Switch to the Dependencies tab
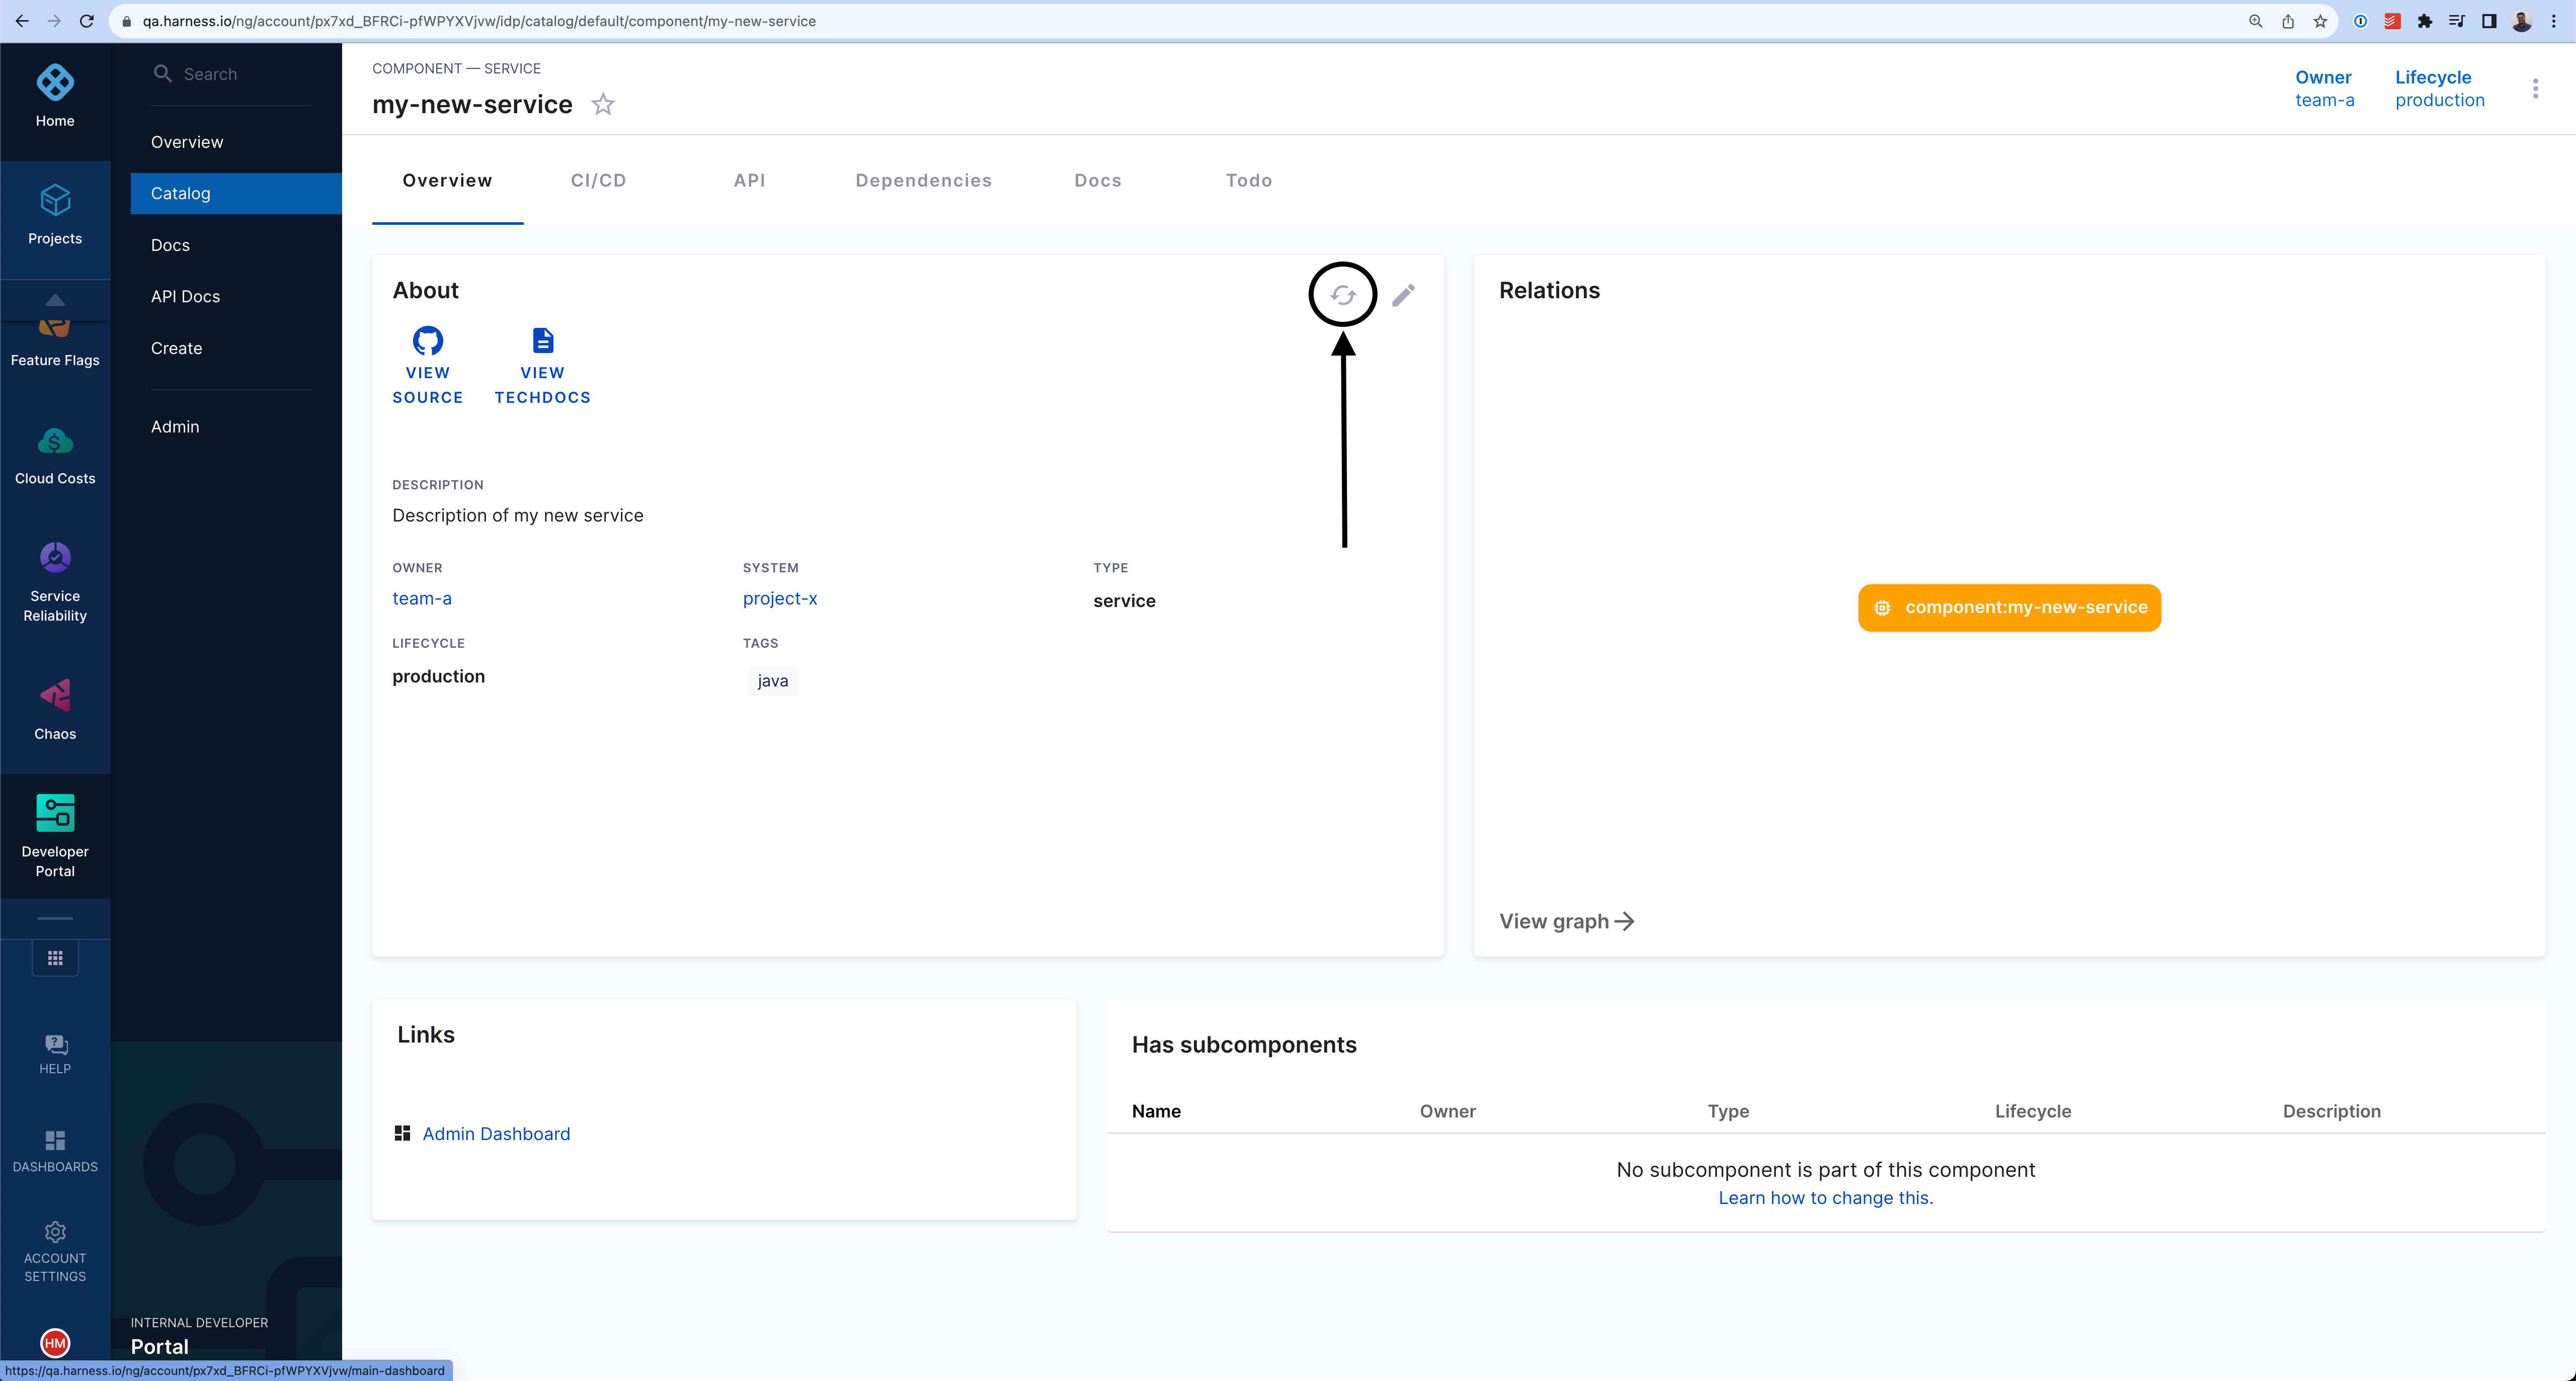 923,181
